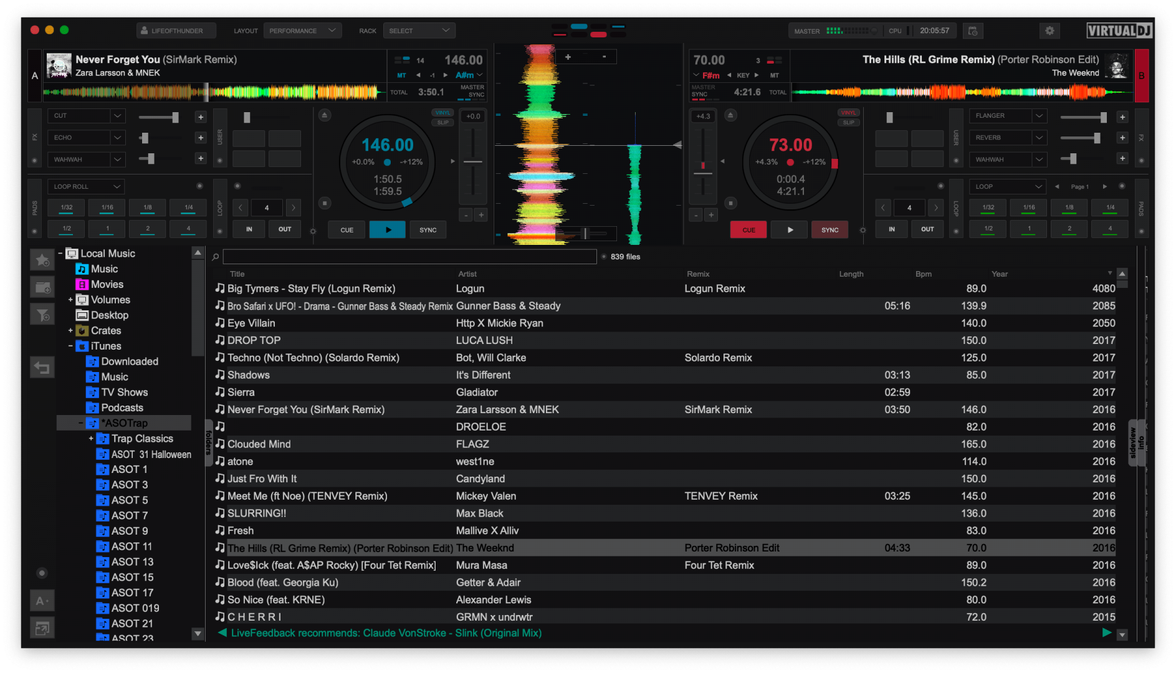Click the deck B pitch plus button
The image size is (1176, 673).
click(x=711, y=215)
